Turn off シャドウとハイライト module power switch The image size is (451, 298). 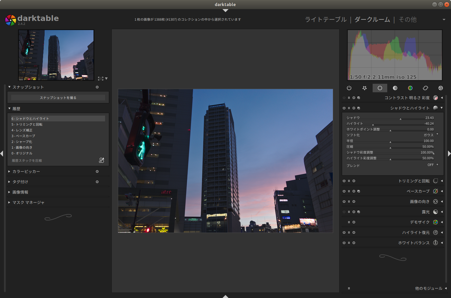[x=344, y=108]
